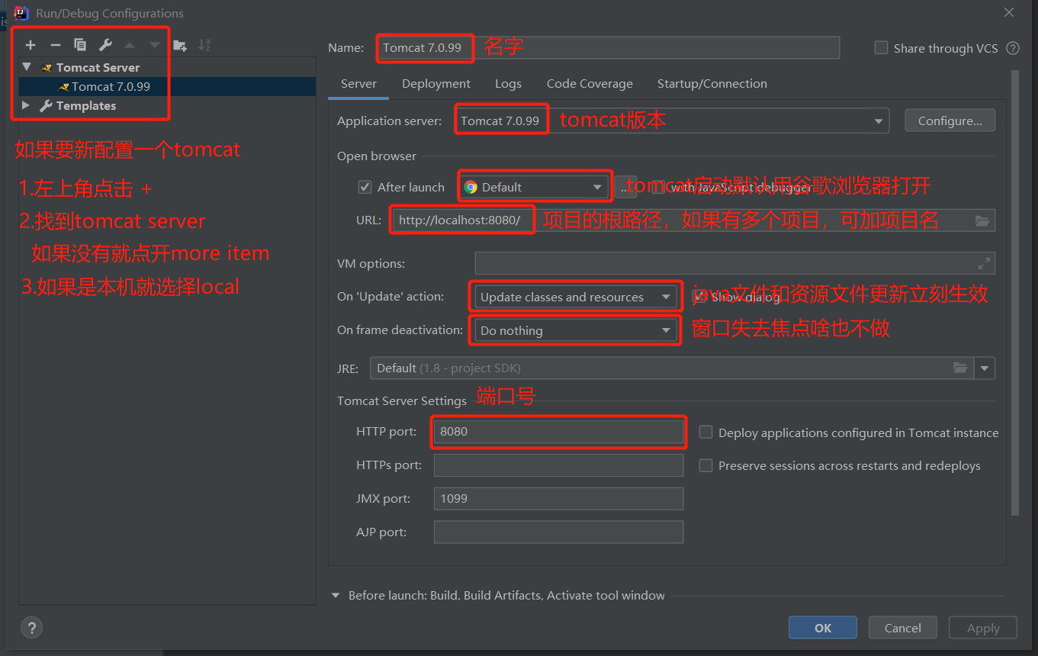Viewport: 1038px width, 656px height.
Task: Click the Tomcat Server folder icon
Action: [47, 68]
